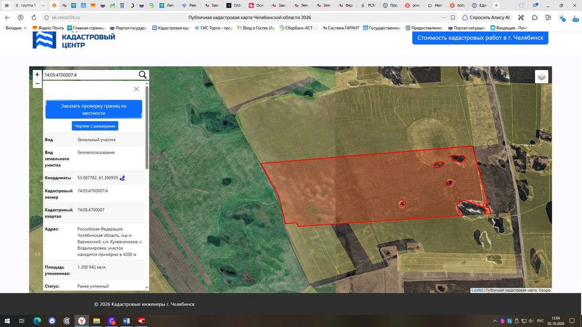This screenshot has width=582, height=327.
Task: Open the Leaflet attribution link
Action: [x=477, y=291]
